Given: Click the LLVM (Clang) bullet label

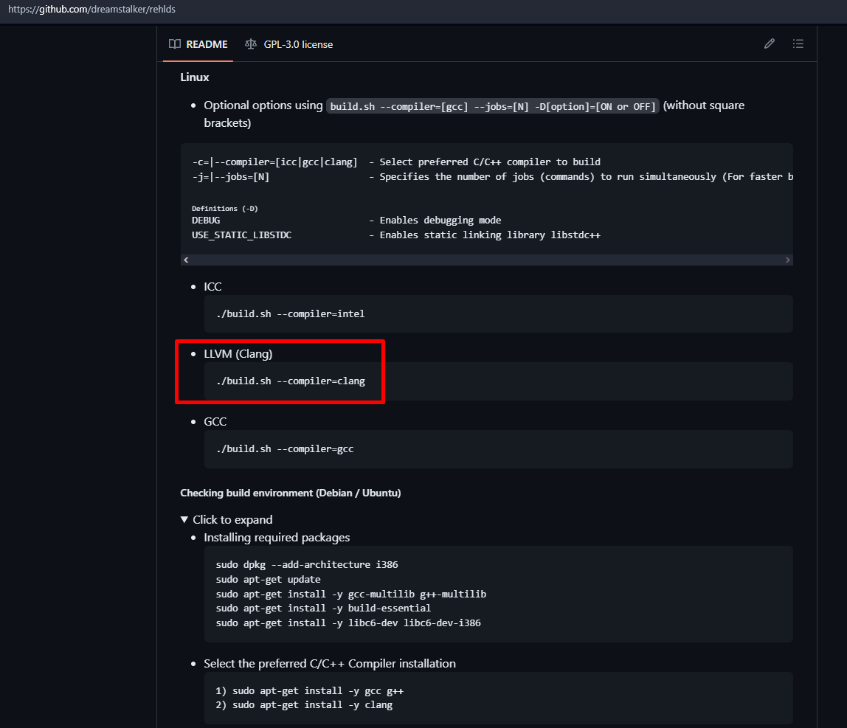Looking at the screenshot, I should click(238, 354).
